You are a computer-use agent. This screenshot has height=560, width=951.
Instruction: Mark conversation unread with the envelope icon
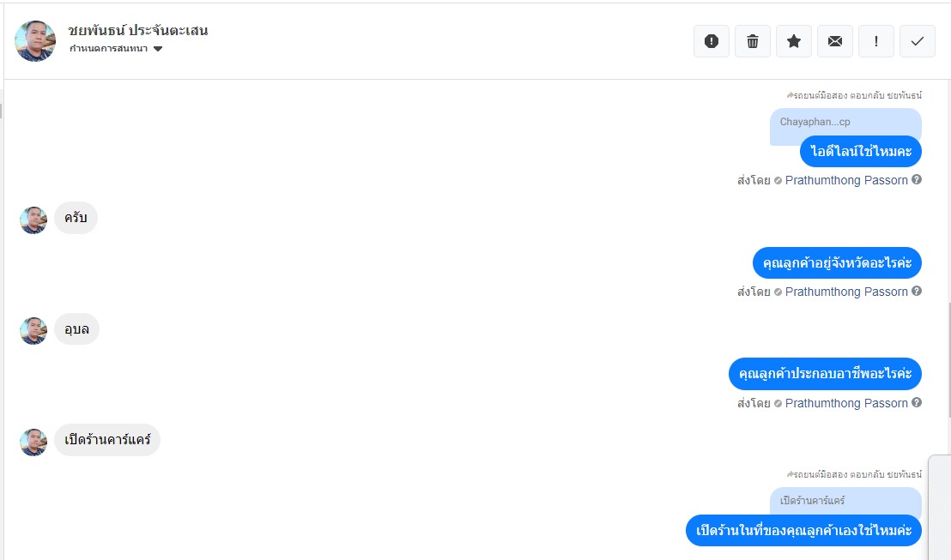[x=835, y=41]
